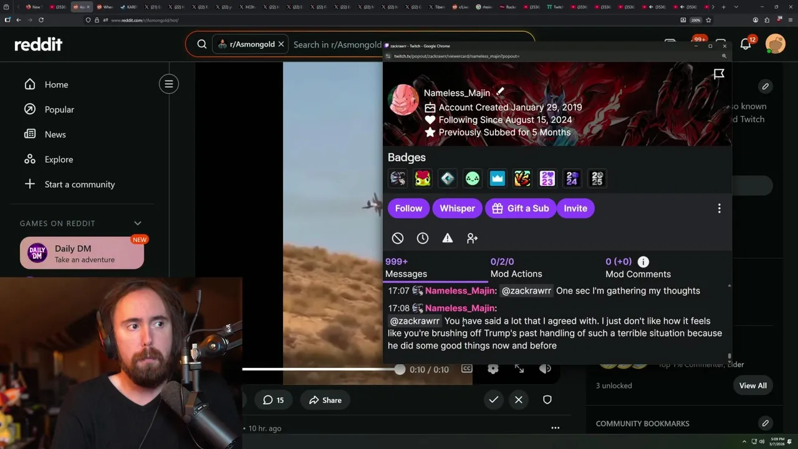Click the green smiley face badge
This screenshot has height=449, width=798.
(473, 179)
